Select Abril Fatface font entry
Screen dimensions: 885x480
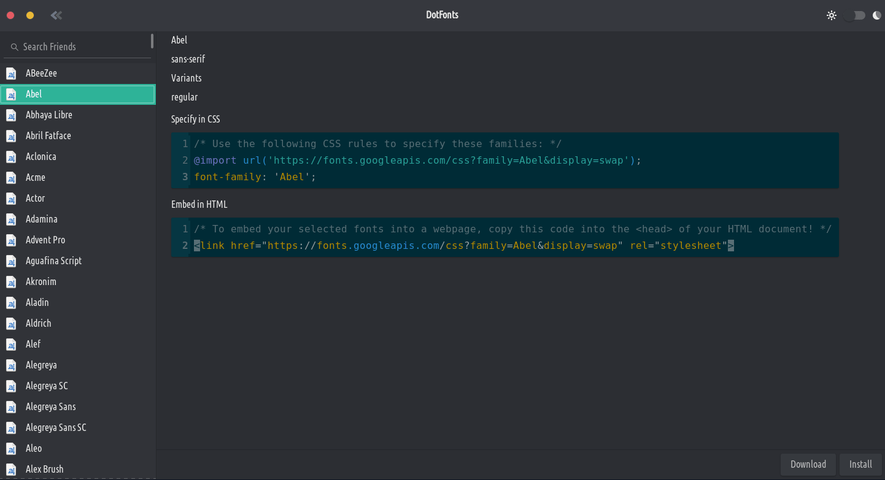tap(48, 135)
